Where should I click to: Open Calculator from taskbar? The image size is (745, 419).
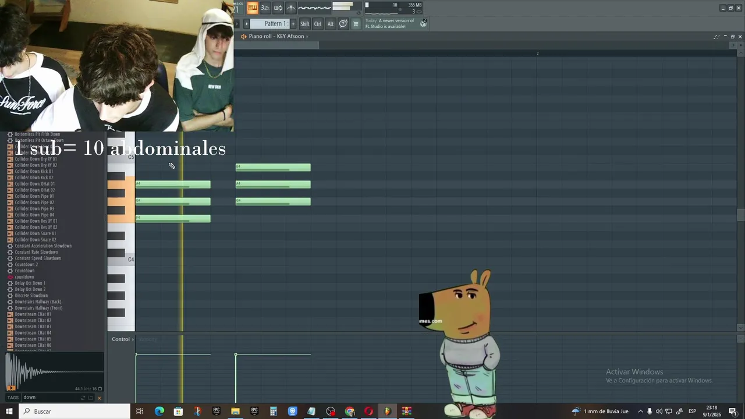[x=273, y=411]
